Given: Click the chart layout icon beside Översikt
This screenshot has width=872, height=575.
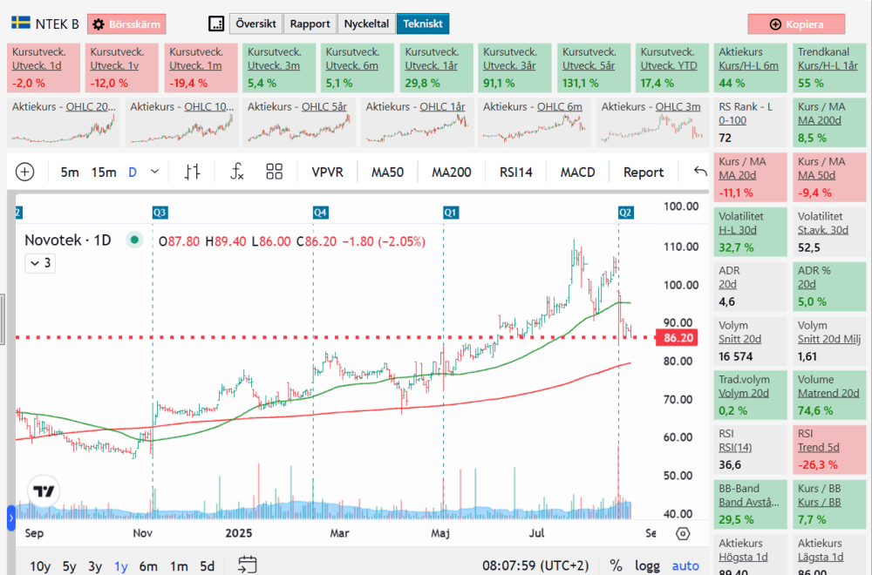Looking at the screenshot, I should click(x=215, y=24).
